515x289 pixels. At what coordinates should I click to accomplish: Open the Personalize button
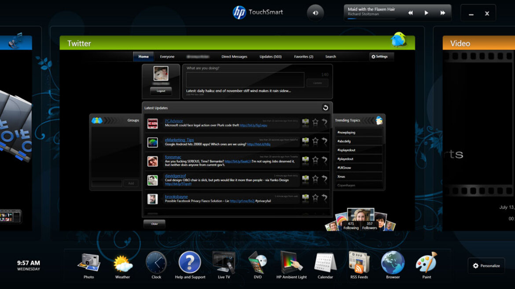(486, 266)
